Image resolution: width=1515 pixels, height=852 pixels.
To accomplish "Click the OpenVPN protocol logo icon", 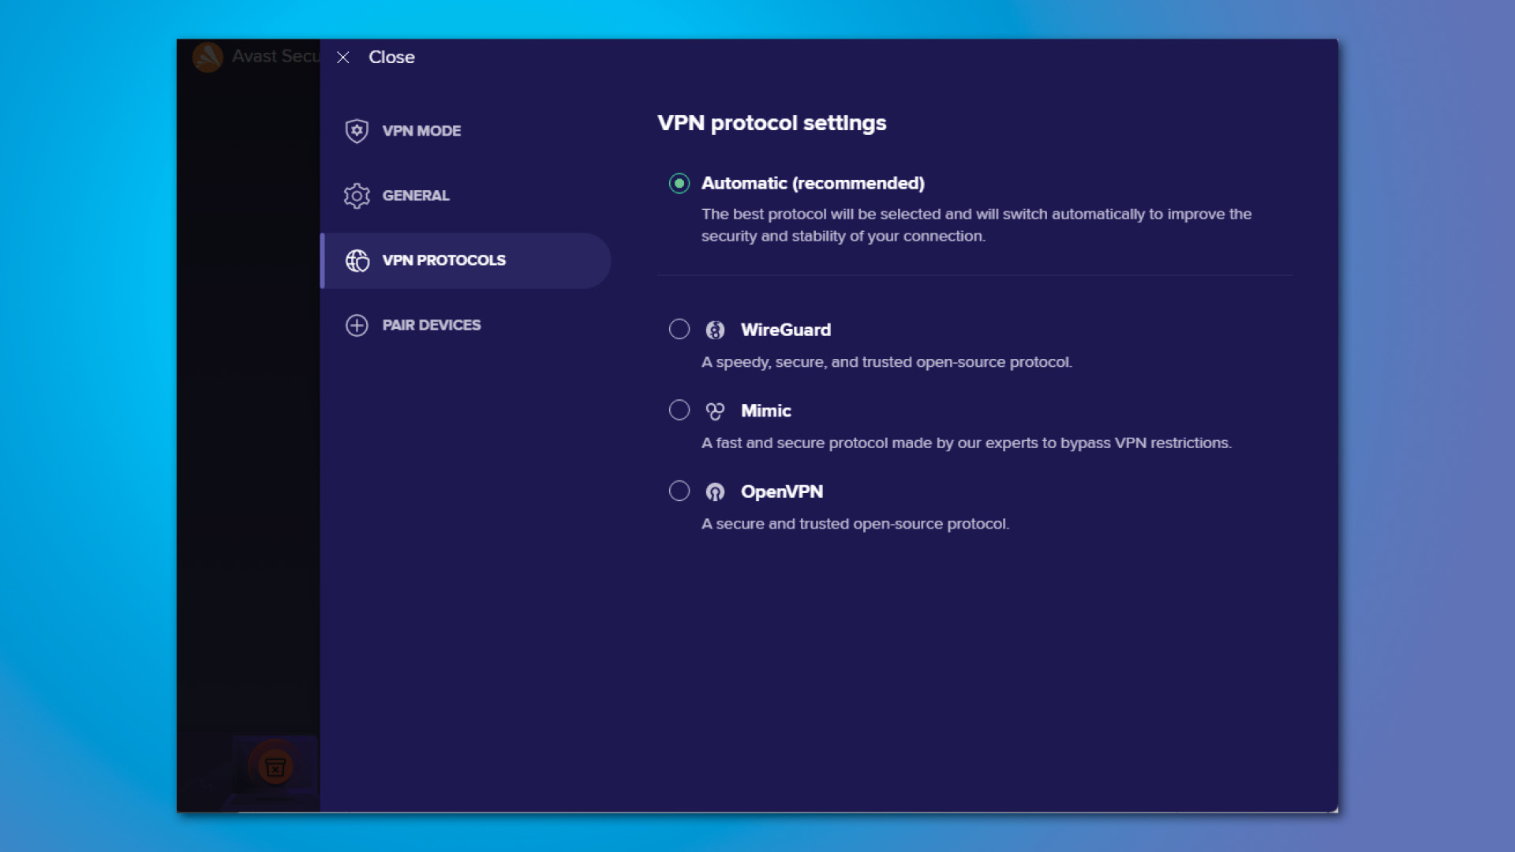I will coord(715,492).
